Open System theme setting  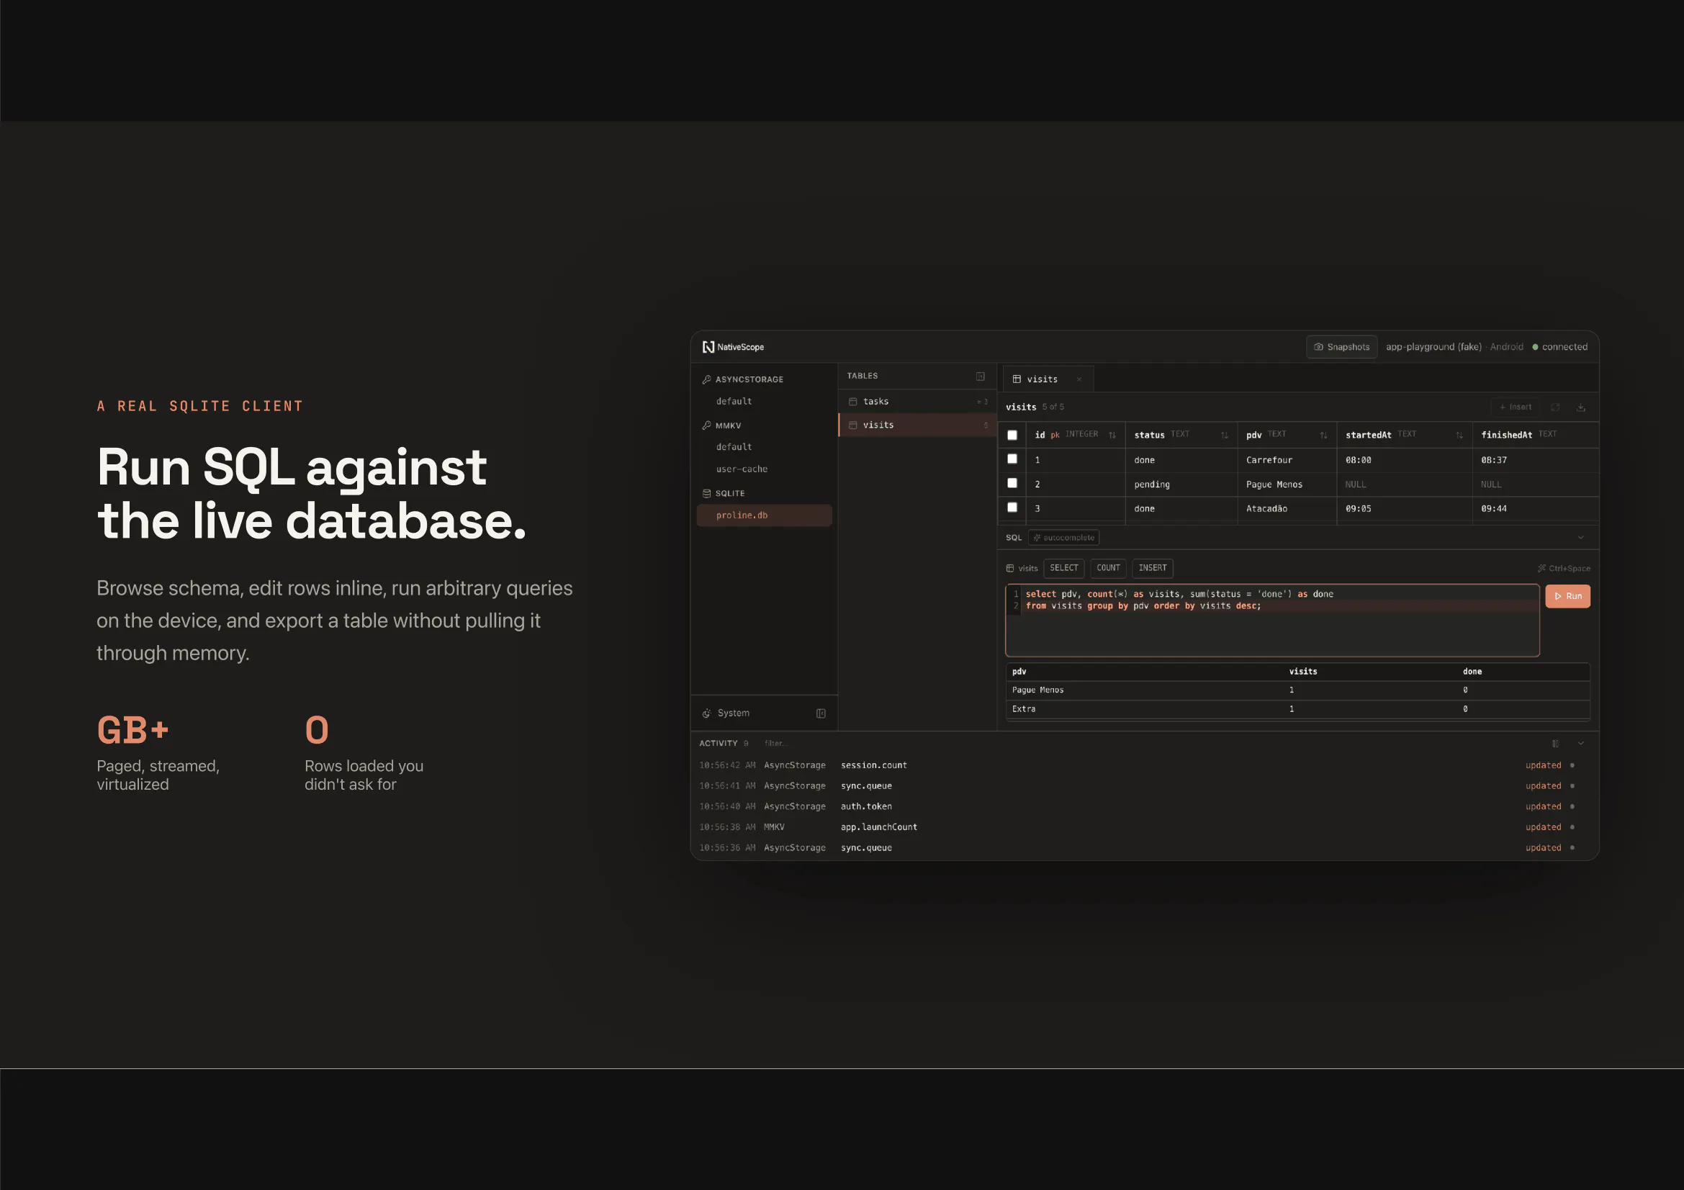coord(726,713)
